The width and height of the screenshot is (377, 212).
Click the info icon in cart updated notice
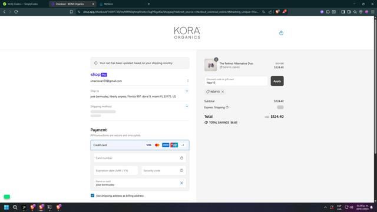point(95,63)
